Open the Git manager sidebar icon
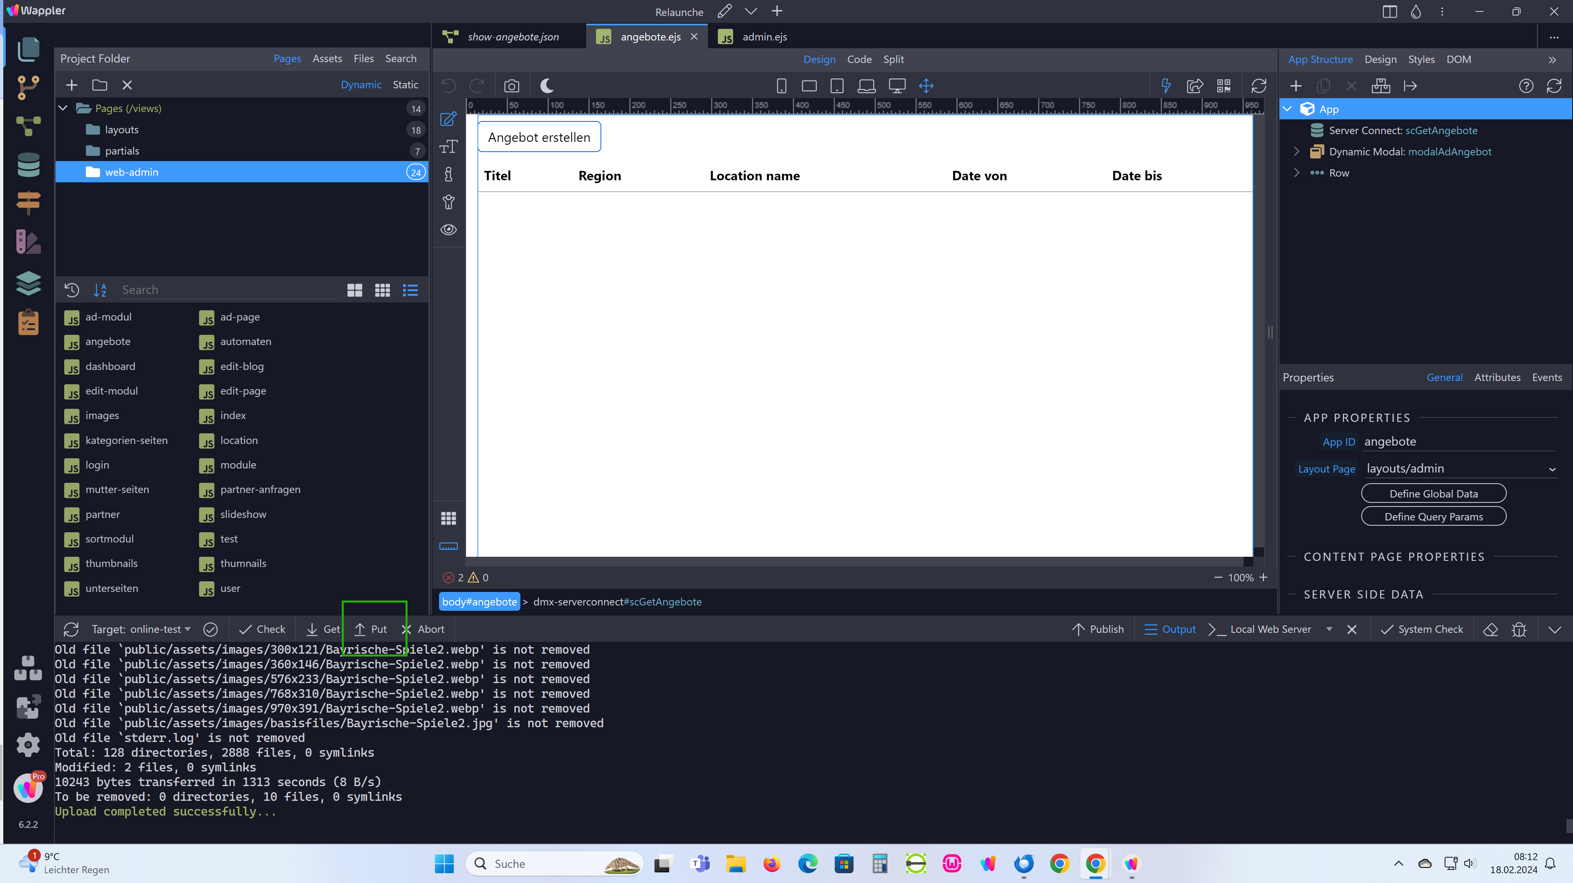1573x883 pixels. point(28,87)
